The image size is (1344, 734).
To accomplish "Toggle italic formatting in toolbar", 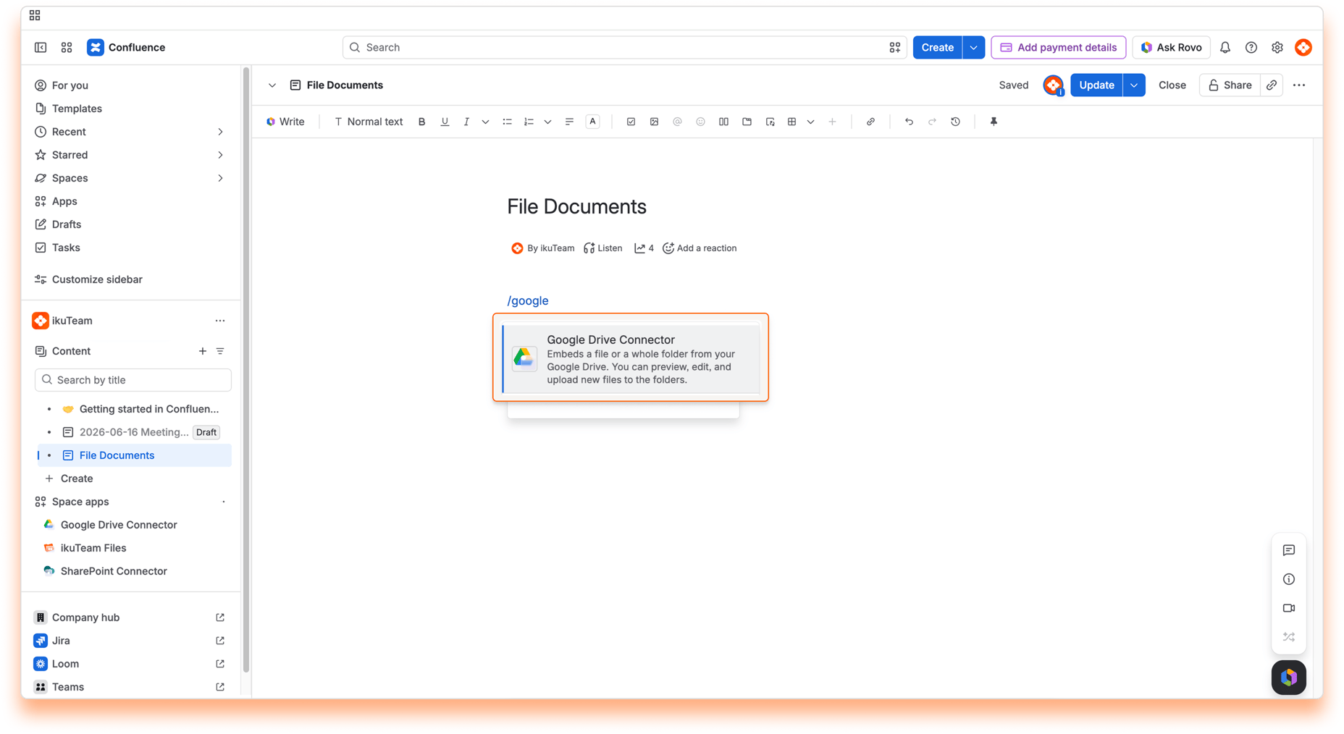I will (466, 122).
